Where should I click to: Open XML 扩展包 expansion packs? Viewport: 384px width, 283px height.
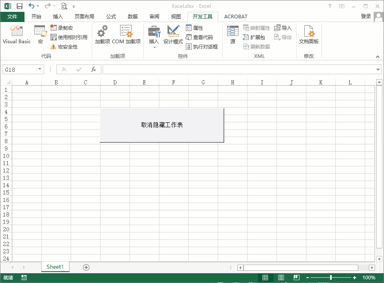click(254, 37)
